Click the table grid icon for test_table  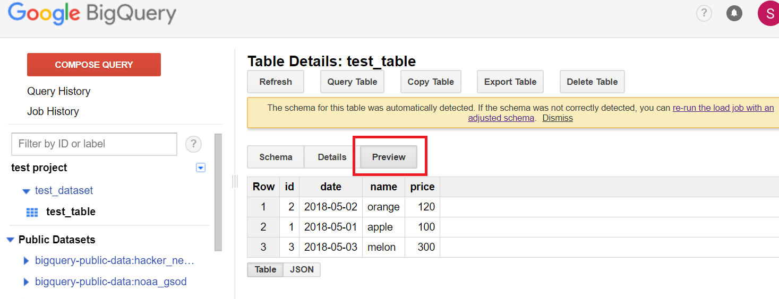pyautogui.click(x=32, y=212)
